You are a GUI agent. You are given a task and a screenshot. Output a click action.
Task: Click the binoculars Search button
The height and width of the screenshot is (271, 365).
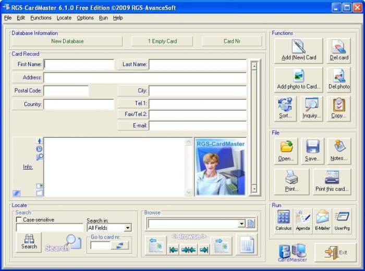click(29, 242)
